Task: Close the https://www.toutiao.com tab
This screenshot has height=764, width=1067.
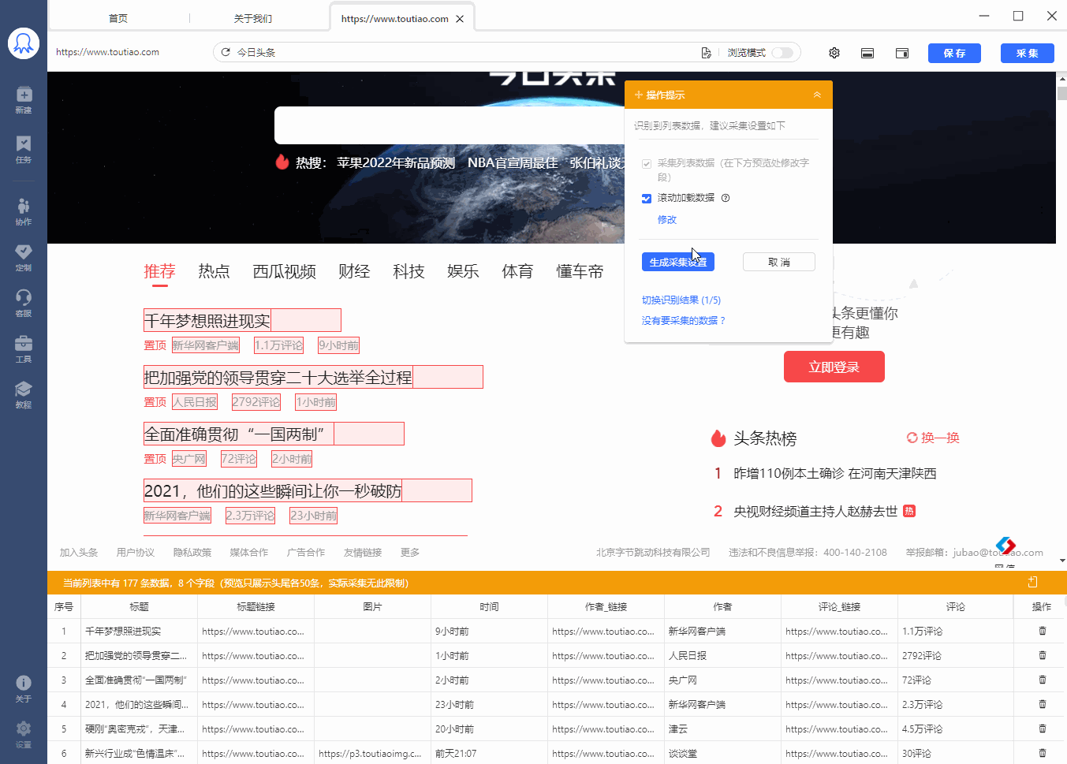Action: pos(460,19)
